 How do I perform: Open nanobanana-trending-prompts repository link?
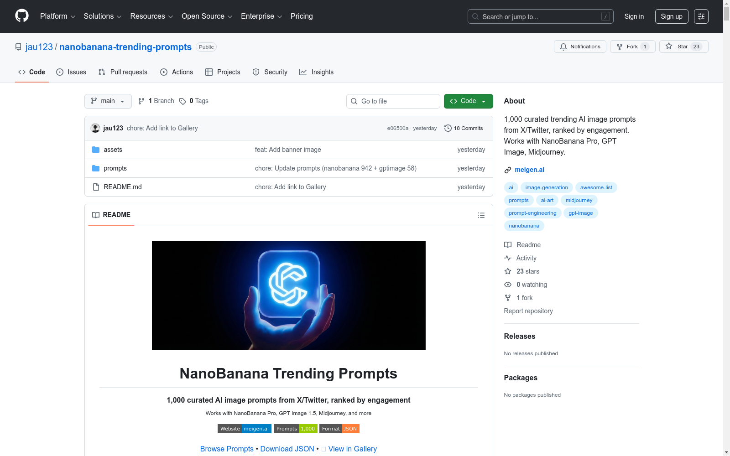pos(125,47)
